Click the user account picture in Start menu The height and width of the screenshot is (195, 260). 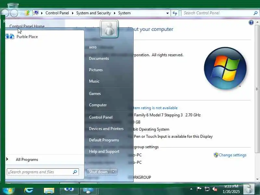click(109, 29)
